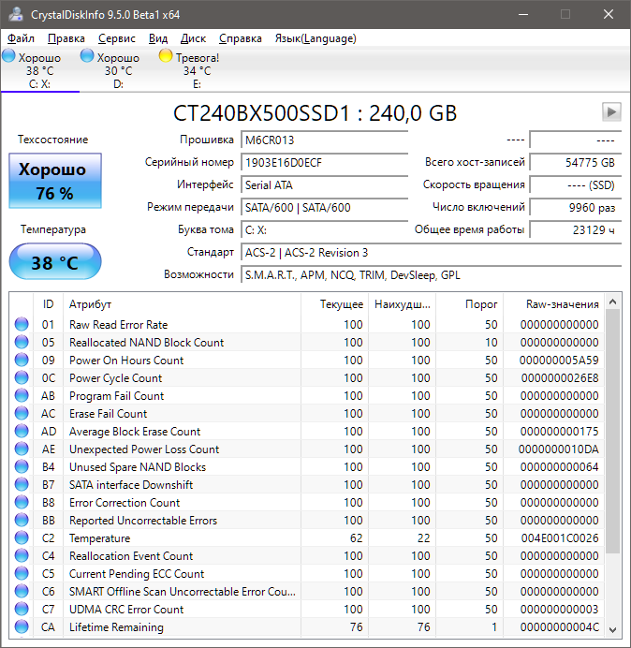Click the features field with S.M.A.R.T., APM
Viewport: 631px width, 648px height.
click(x=431, y=274)
